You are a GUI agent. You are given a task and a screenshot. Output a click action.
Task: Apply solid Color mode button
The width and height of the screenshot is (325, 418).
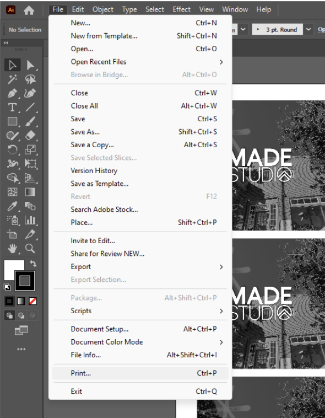pos(9,301)
